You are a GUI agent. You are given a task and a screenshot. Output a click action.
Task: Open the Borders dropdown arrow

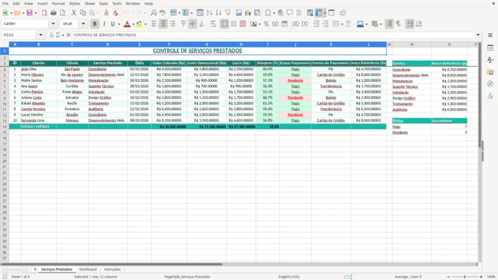(342, 24)
